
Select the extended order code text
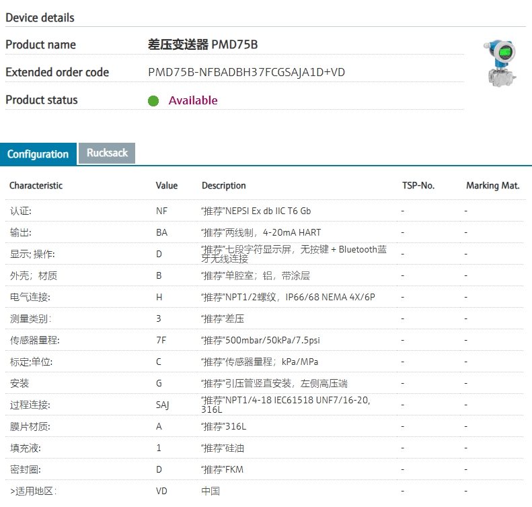tap(246, 72)
